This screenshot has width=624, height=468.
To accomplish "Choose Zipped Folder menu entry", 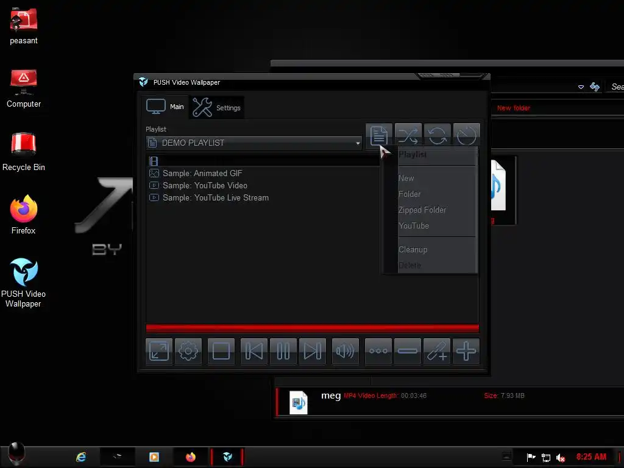I will (x=422, y=210).
